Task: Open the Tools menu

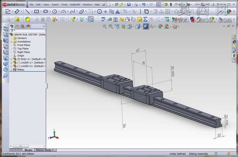Action: tap(64, 4)
